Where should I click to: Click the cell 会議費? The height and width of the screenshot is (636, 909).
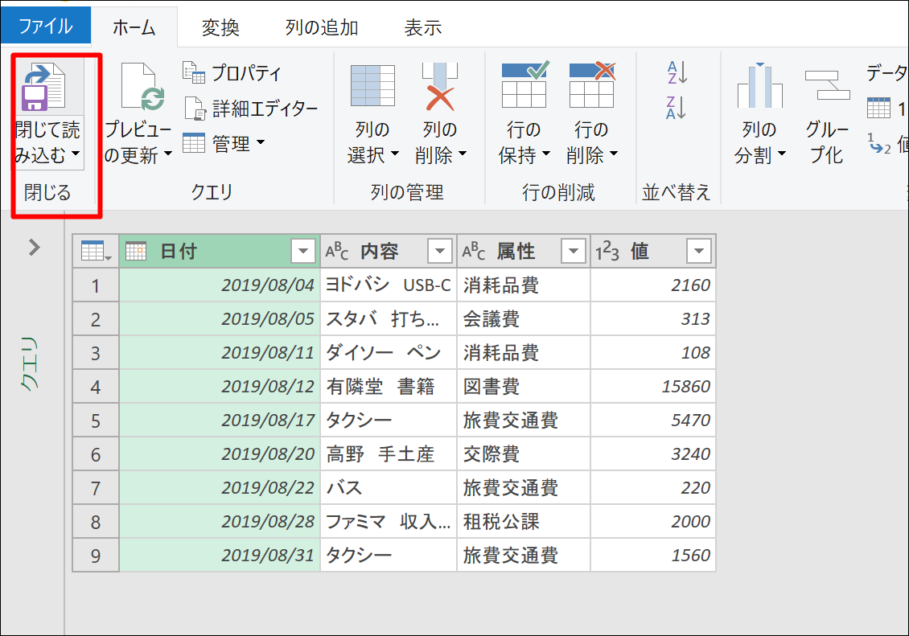tap(524, 318)
